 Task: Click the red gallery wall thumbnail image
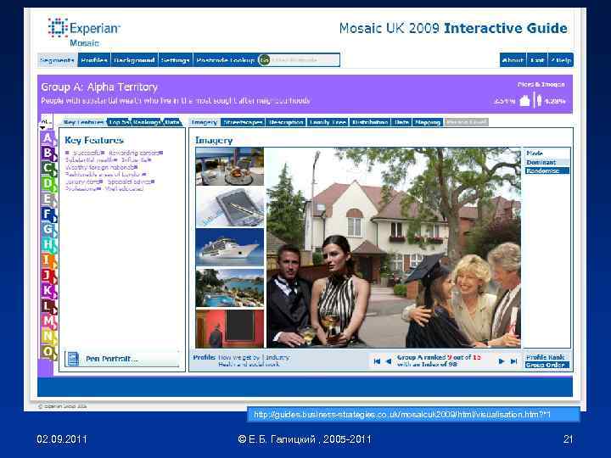click(229, 329)
